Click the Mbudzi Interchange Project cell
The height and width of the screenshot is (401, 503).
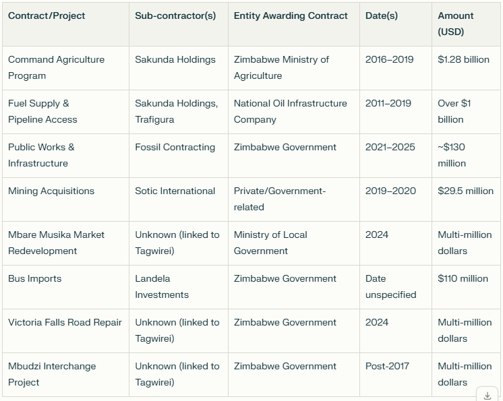52,374
